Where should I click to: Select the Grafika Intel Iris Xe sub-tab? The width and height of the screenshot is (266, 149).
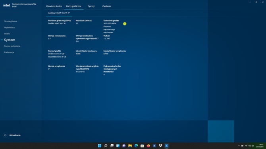tap(59, 13)
